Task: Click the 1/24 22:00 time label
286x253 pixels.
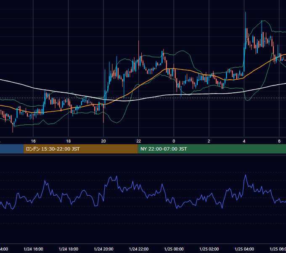Action: pos(139,249)
